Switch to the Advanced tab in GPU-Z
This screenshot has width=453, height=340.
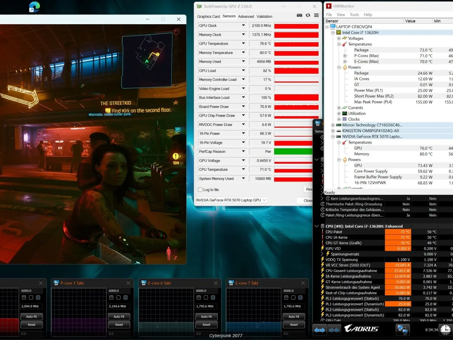tap(246, 16)
